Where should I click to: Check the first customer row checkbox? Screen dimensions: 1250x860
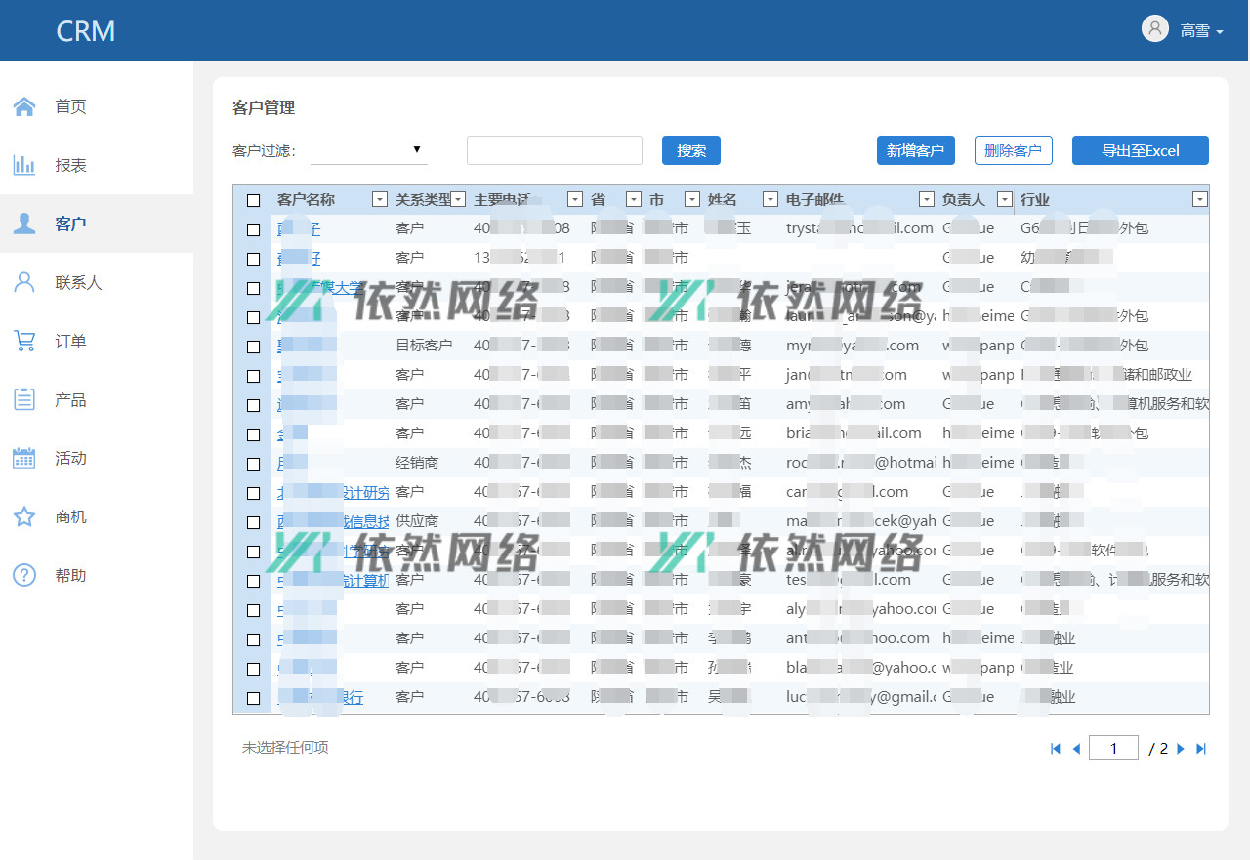254,229
